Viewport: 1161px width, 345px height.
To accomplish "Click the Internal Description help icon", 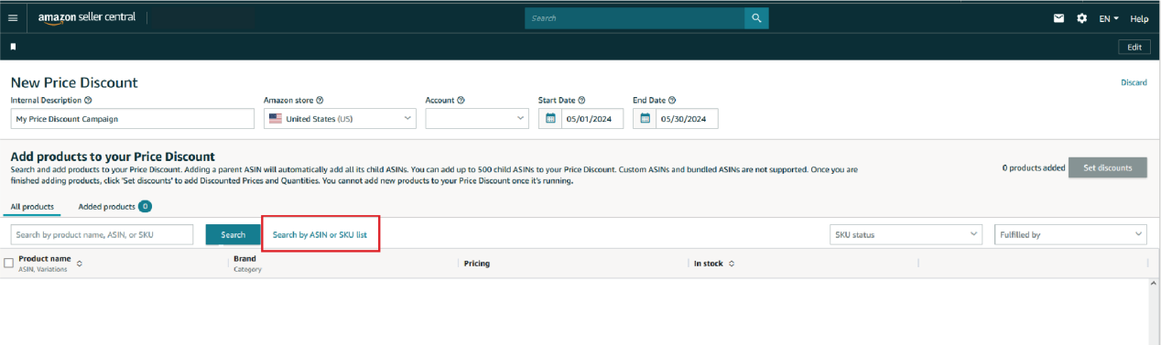I will tap(88, 100).
